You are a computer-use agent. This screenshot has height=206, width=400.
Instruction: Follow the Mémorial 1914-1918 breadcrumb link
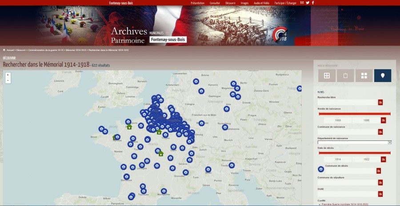point(76,50)
